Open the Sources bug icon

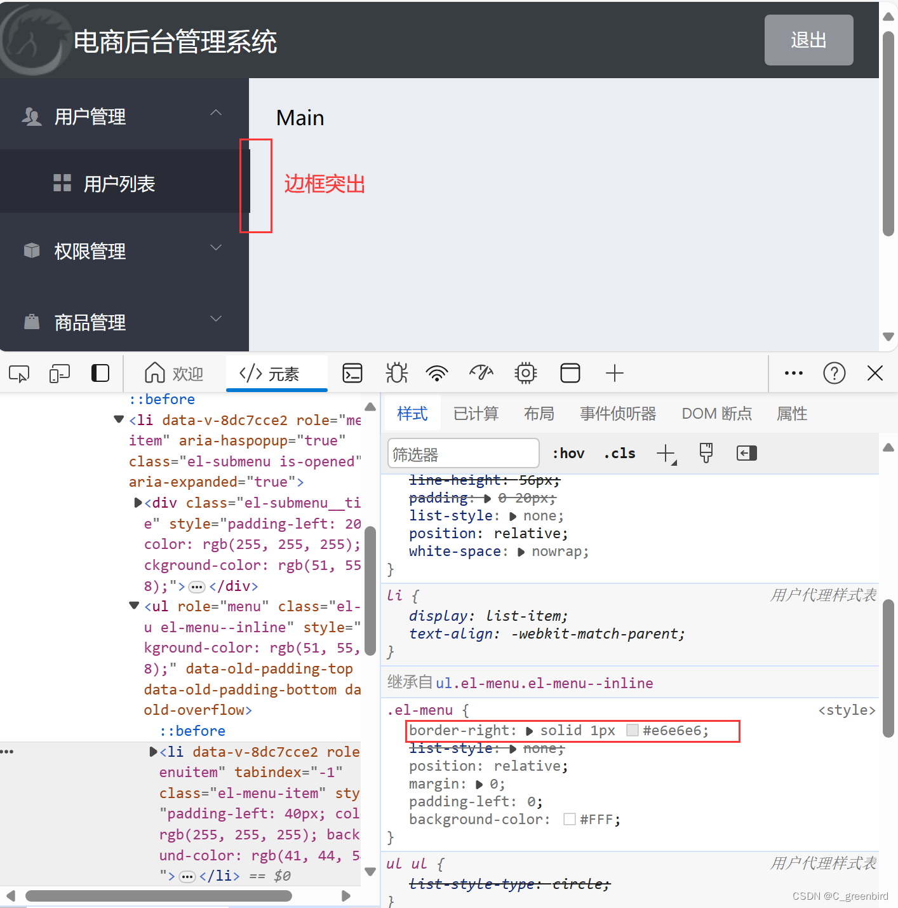(397, 373)
